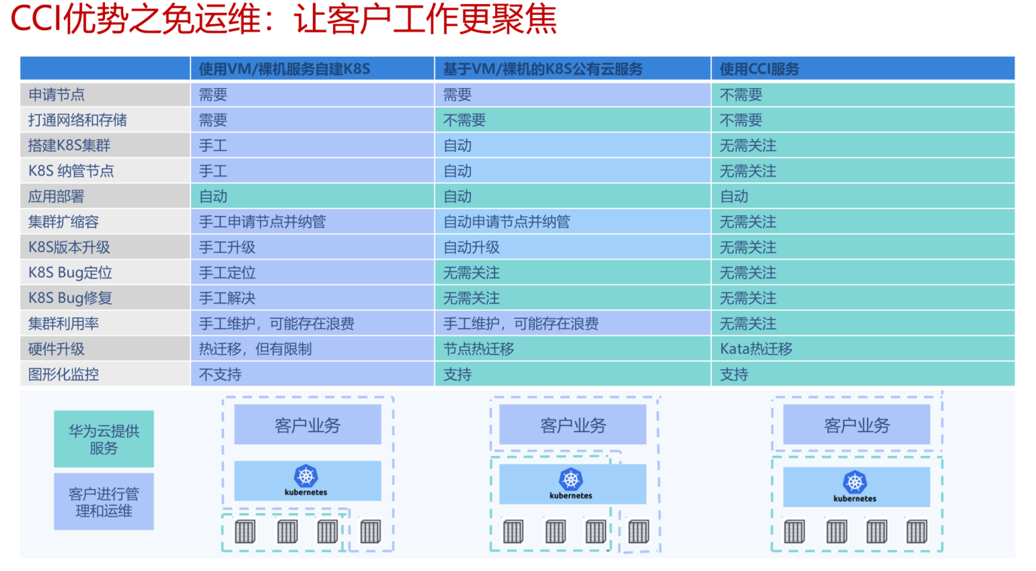Select the 手工申请节点并纳管 cell
This screenshot has height=571, width=1036.
(312, 222)
